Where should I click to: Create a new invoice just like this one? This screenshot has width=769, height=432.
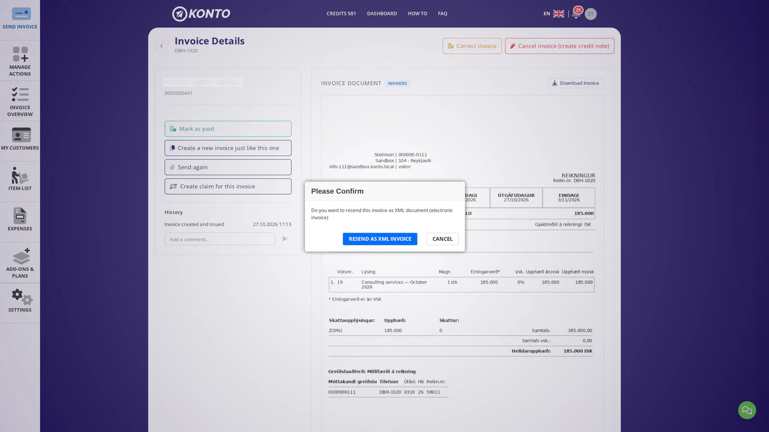point(228,148)
